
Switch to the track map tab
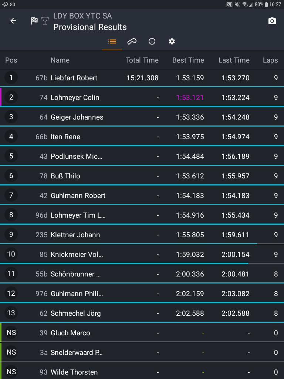click(132, 41)
